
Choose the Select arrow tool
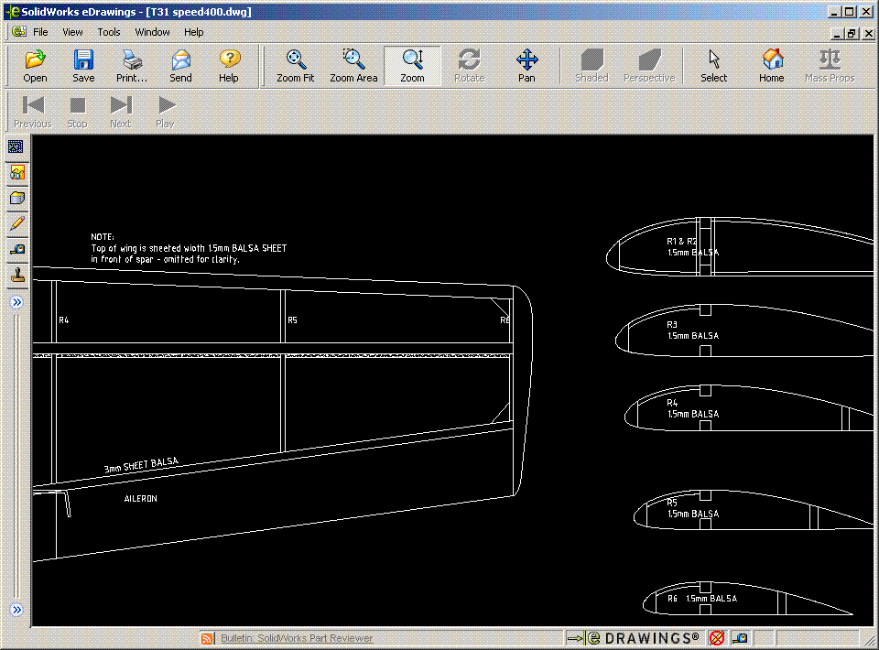(x=713, y=66)
